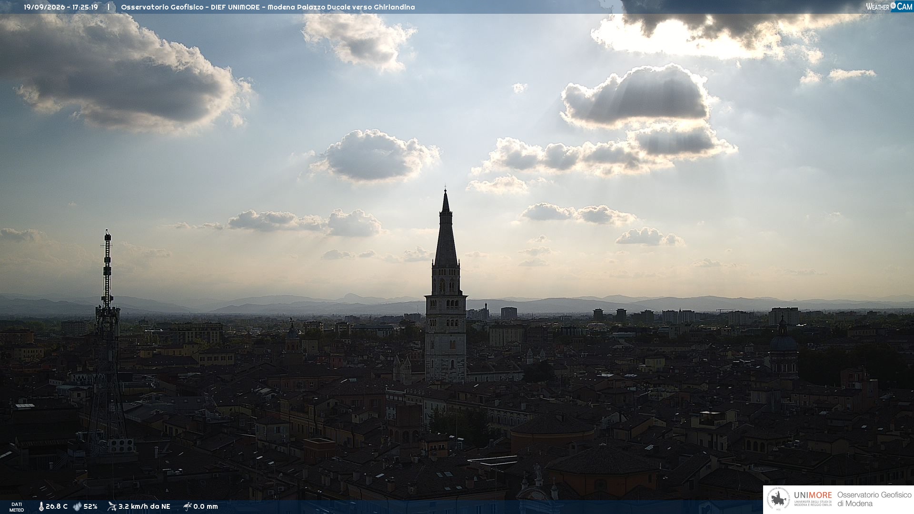Click the Modena Palazzo Ducale verso Ghirlandina text
This screenshot has width=914, height=514.
(341, 7)
